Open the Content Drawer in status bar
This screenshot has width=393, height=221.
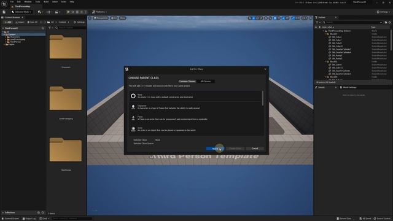(x=10, y=219)
